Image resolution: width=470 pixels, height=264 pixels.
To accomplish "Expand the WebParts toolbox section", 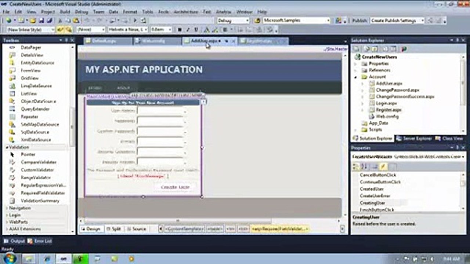I will click(x=7, y=222).
